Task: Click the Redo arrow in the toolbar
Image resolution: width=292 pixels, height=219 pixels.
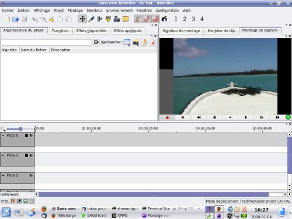Action: click(43, 19)
